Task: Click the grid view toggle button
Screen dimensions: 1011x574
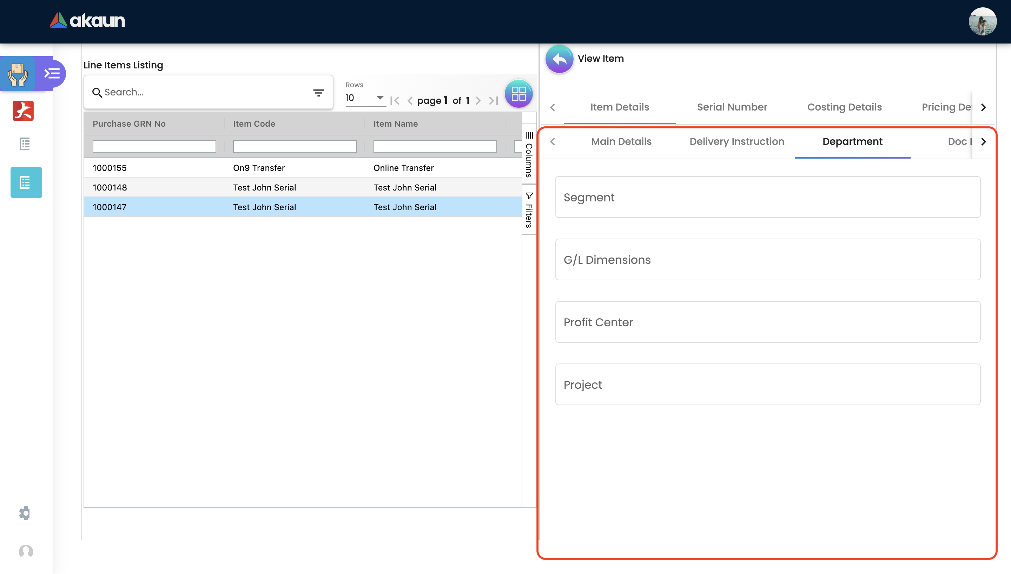Action: point(518,94)
